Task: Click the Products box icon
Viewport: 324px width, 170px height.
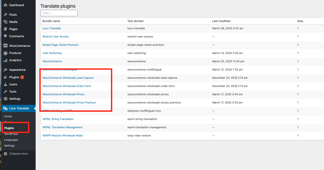Action: point(5,53)
